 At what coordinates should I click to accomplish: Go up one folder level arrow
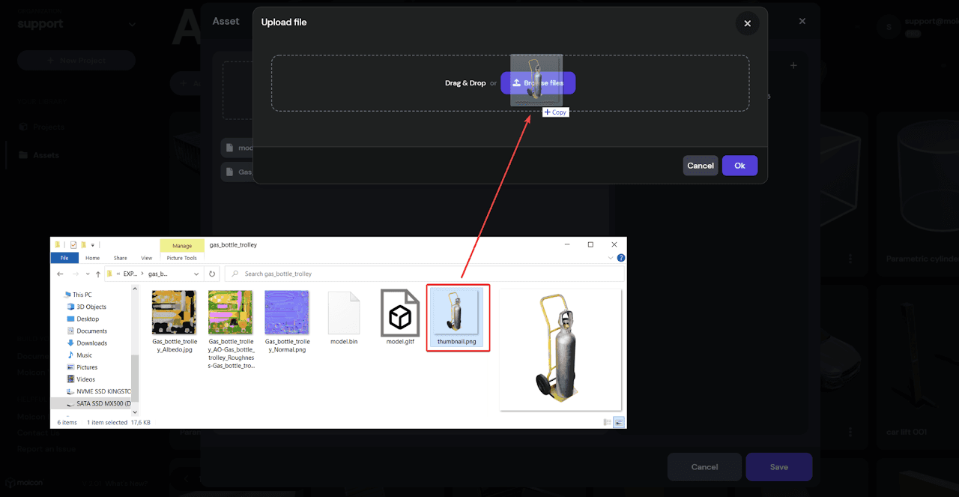(97, 274)
